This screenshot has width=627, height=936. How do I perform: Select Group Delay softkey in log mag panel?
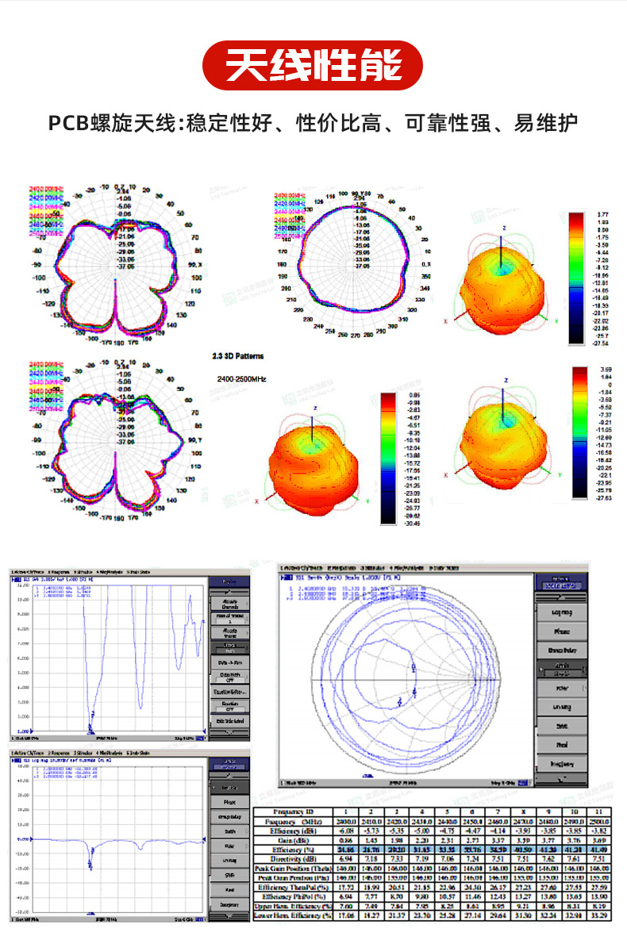(x=230, y=816)
